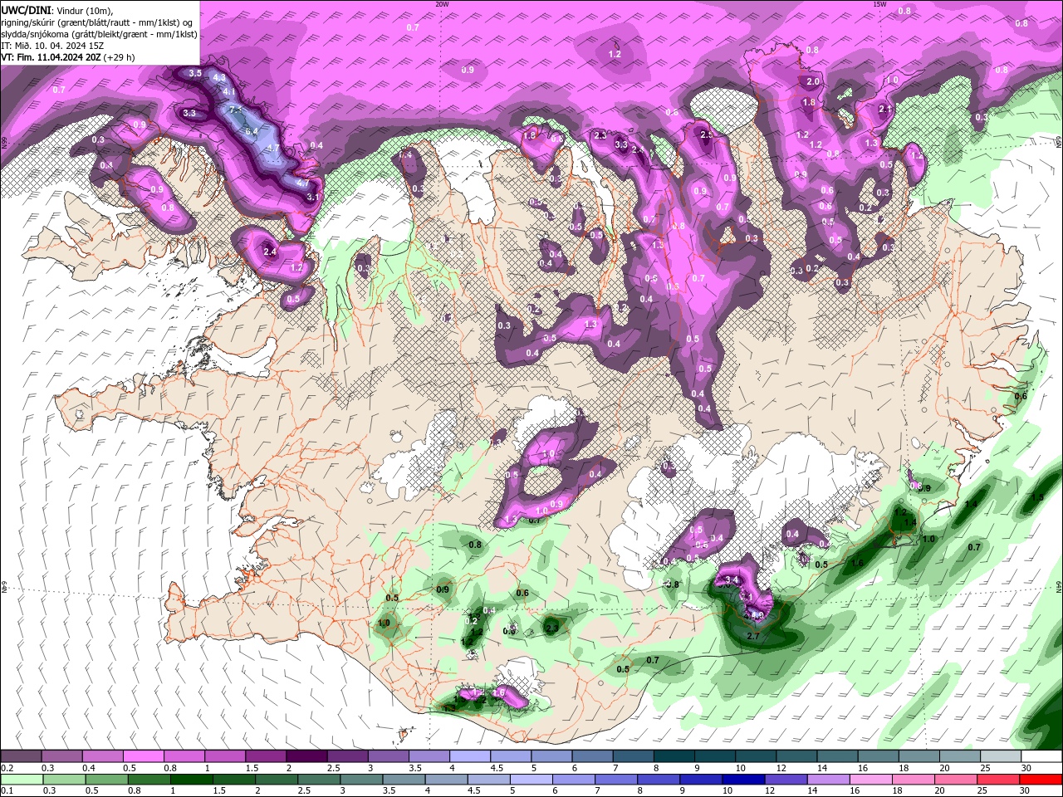Click the '0.2' label under the snow legend
Viewport: 1063px width, 797px height.
click(x=7, y=768)
